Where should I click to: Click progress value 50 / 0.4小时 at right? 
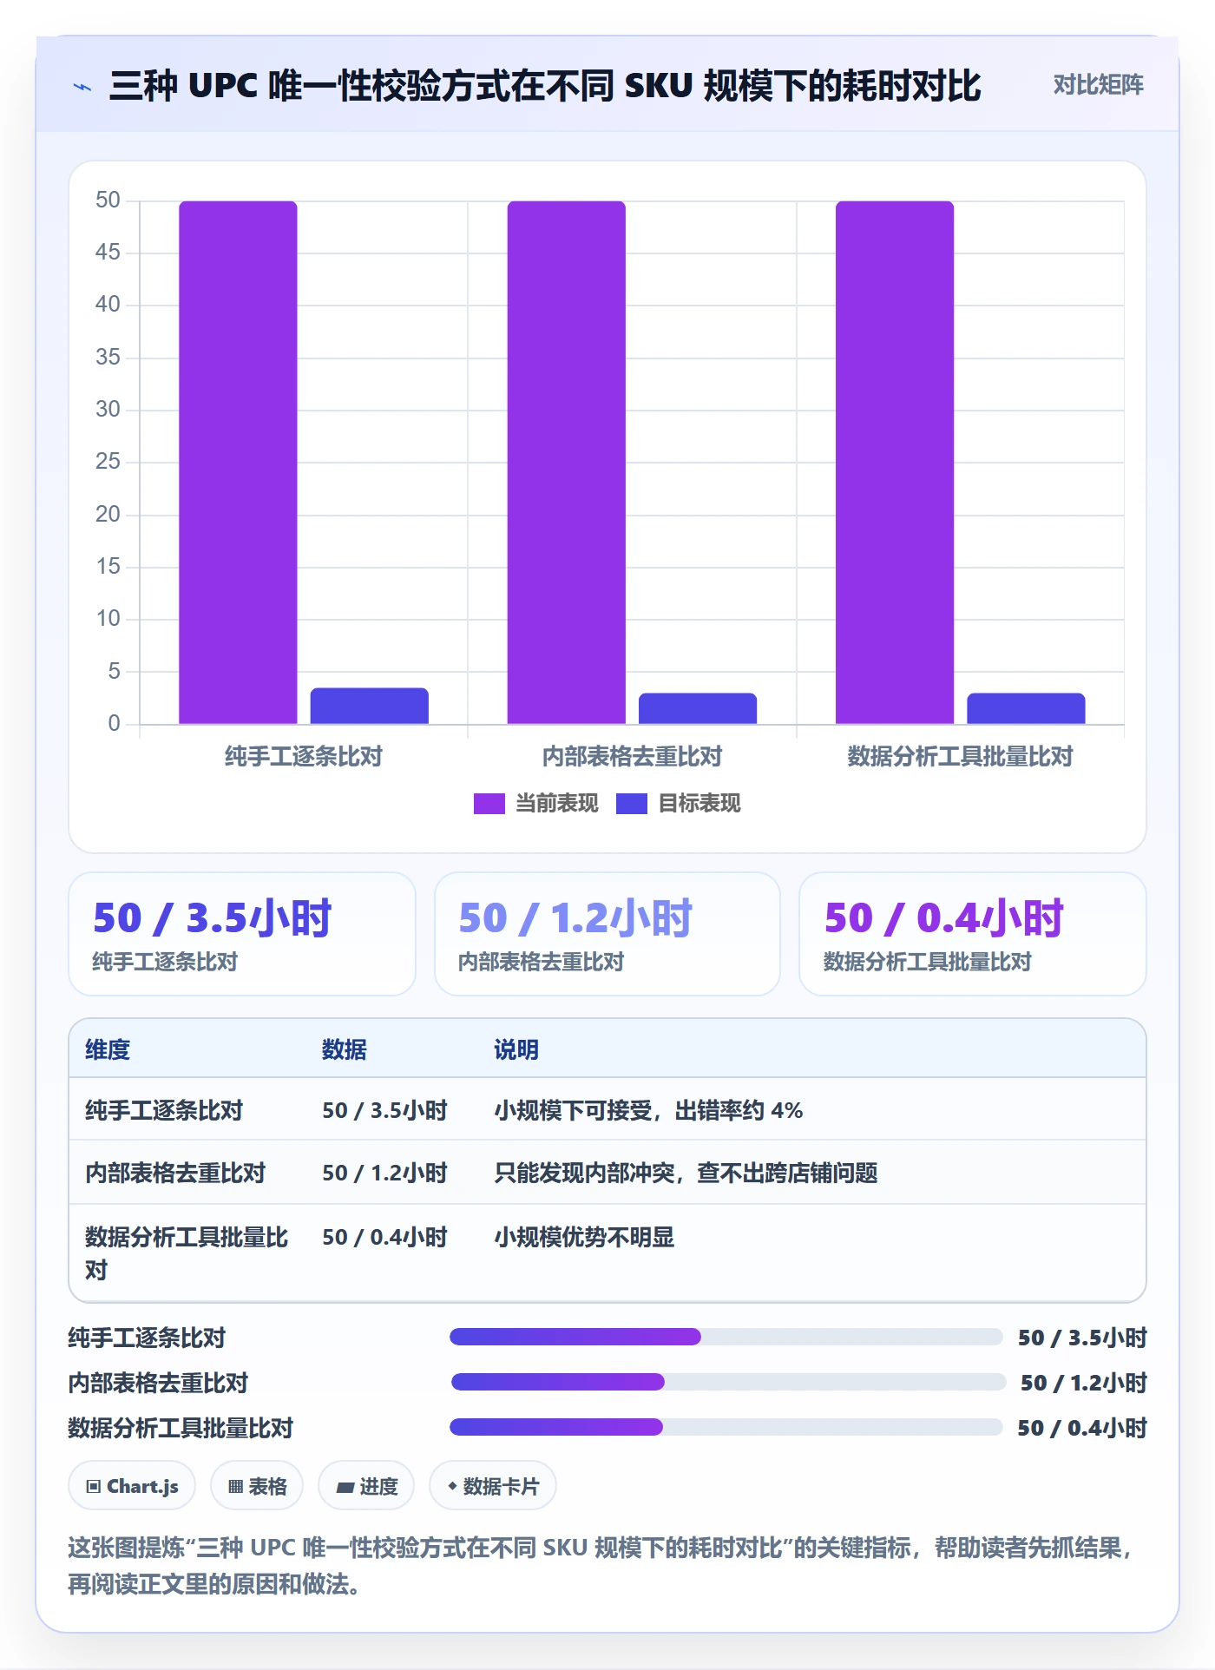pyautogui.click(x=1082, y=1428)
